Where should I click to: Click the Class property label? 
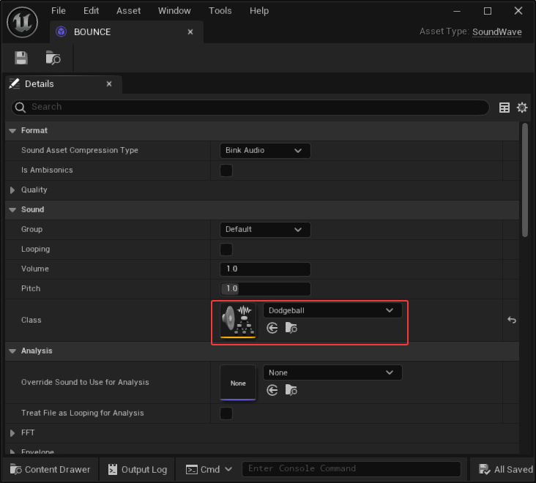[x=31, y=321]
